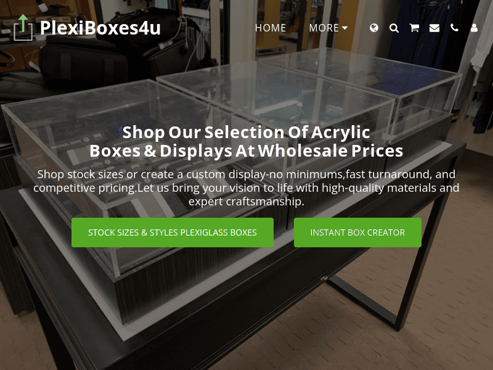This screenshot has width=493, height=370.
Task: Click the PlexiBoxes4u brand name
Action: tap(100, 28)
